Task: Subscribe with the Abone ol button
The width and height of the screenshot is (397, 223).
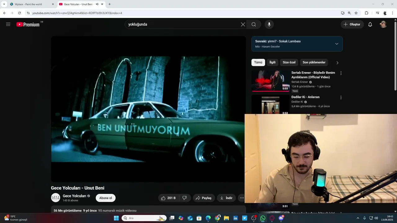Action: (105, 198)
